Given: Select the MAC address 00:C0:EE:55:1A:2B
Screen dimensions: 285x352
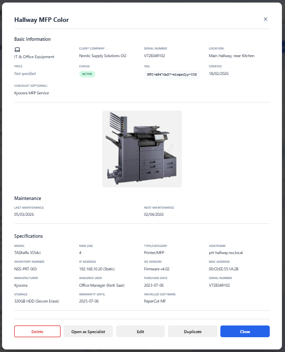Looking at the screenshot, I should pos(223,269).
